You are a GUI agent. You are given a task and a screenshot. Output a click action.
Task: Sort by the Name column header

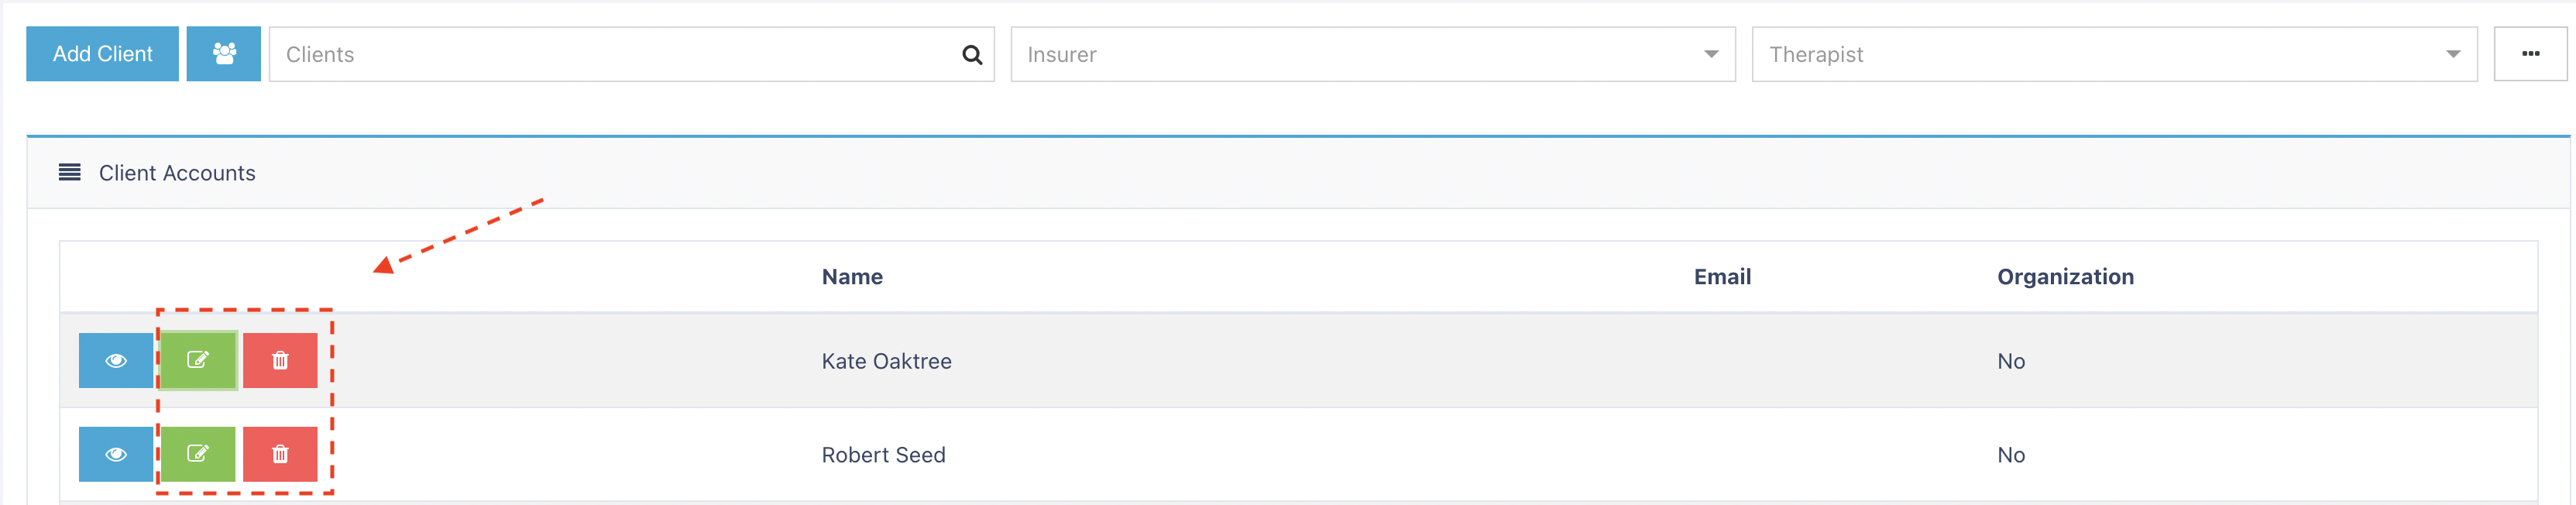coord(852,276)
